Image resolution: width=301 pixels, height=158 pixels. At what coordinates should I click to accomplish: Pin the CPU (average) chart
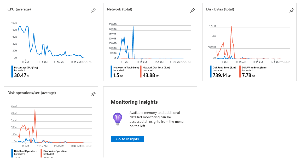point(93,10)
